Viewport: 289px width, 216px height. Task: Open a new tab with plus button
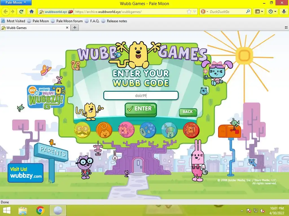pos(75,28)
